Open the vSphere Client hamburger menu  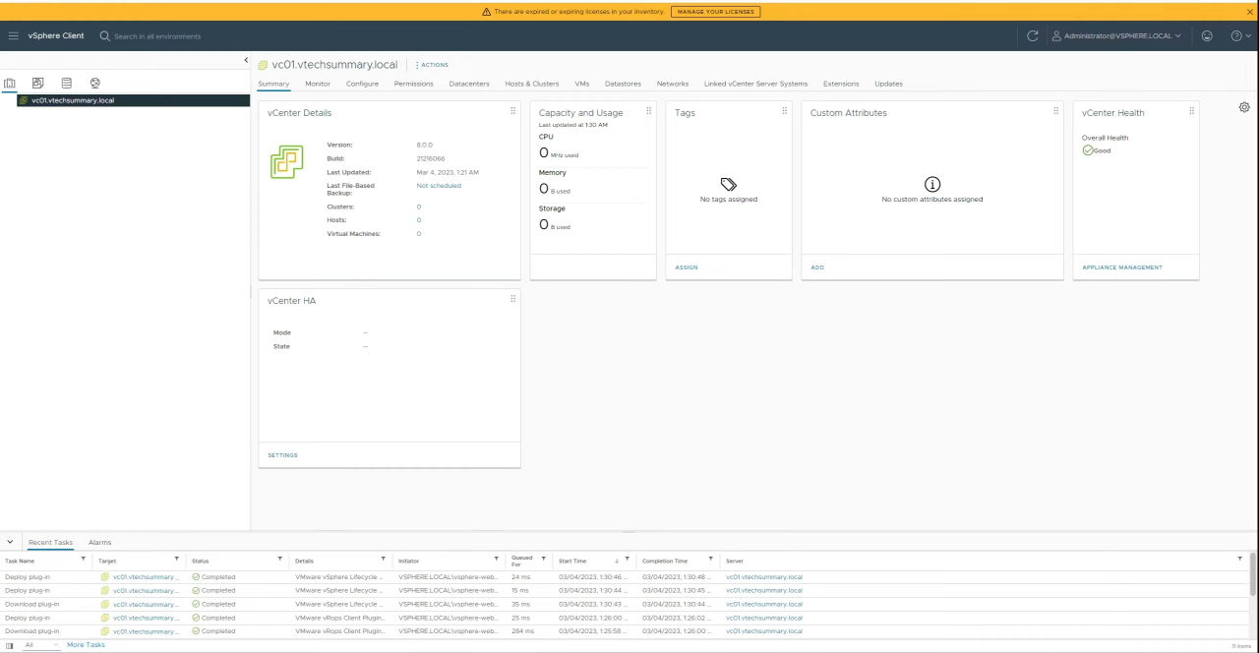pos(13,36)
